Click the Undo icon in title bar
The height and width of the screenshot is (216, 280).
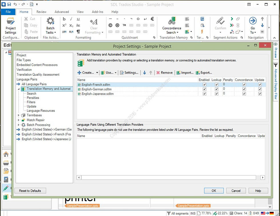15,4
